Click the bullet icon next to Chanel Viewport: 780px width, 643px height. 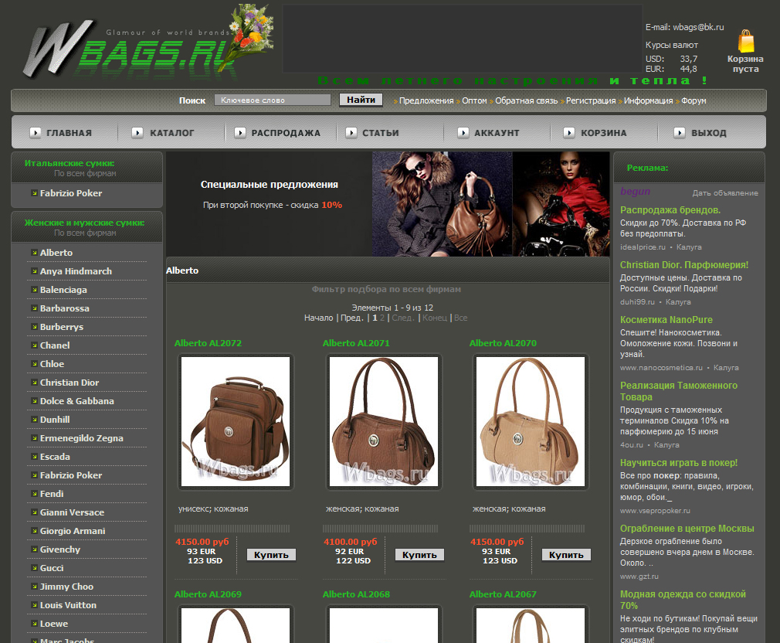click(34, 345)
